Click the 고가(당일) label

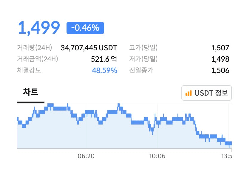click(143, 48)
